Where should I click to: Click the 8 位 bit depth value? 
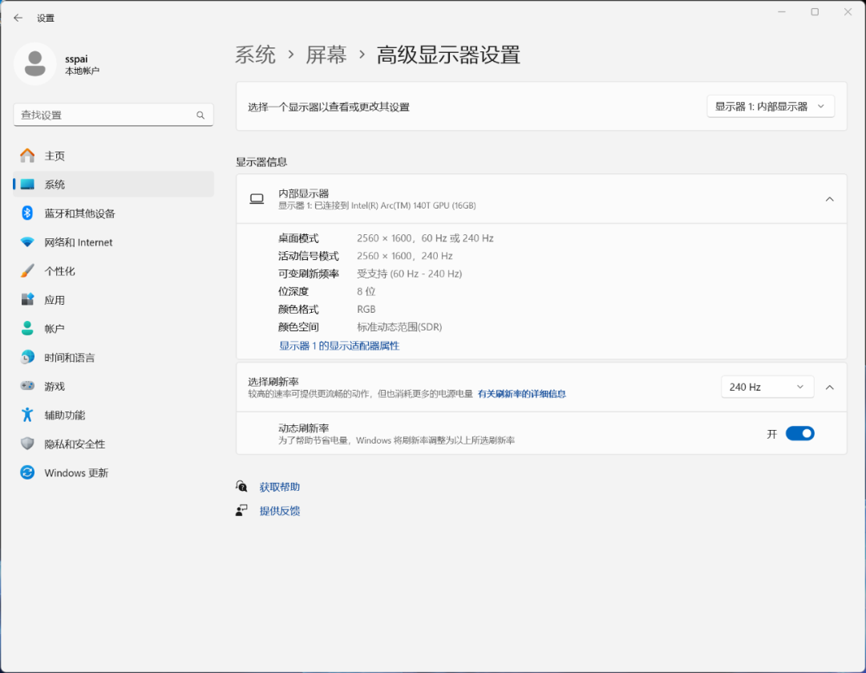click(x=366, y=291)
